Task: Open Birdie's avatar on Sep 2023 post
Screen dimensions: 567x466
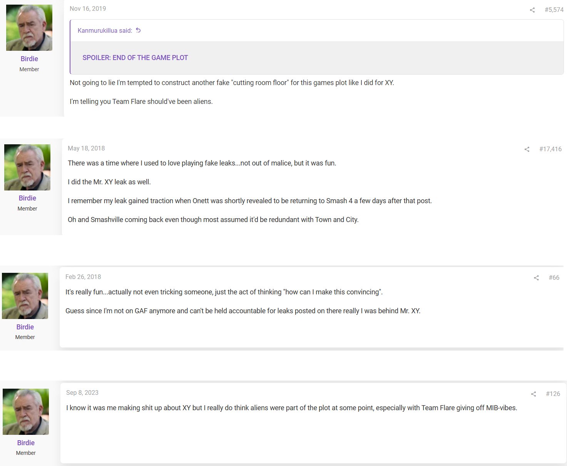Action: pyautogui.click(x=26, y=412)
